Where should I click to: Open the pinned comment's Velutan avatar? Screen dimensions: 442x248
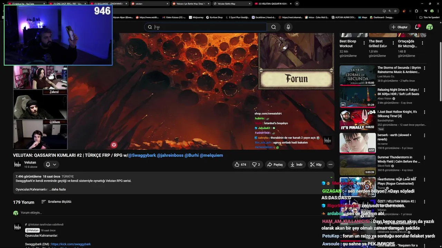click(17, 227)
